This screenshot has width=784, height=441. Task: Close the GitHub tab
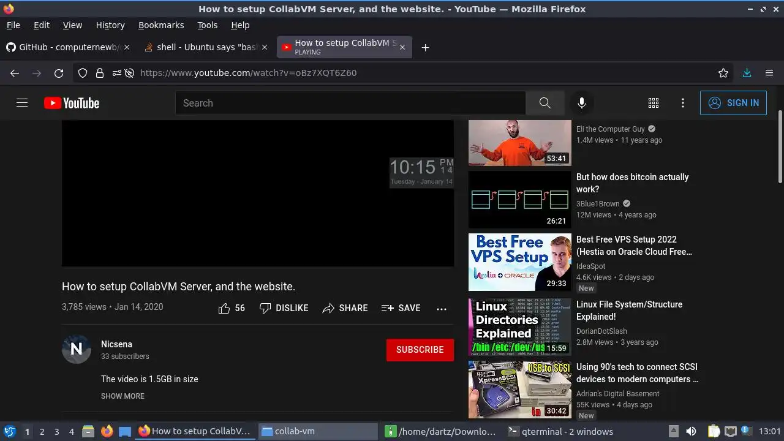coord(126,47)
